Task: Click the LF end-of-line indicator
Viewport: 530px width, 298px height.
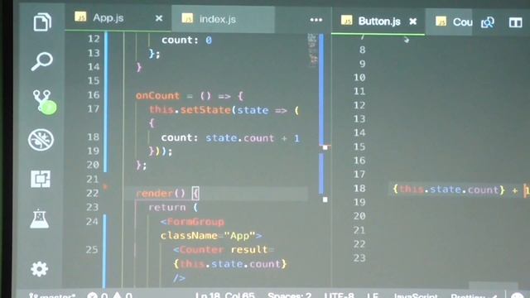Action: [x=373, y=296]
